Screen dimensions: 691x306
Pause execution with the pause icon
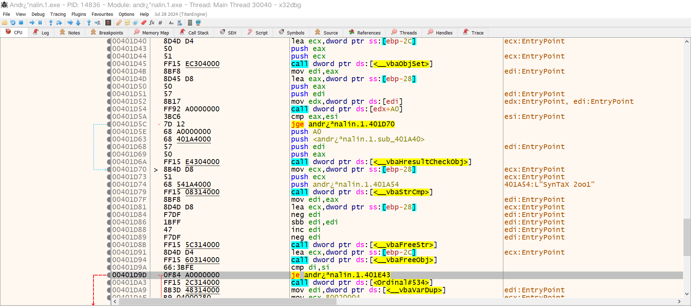pyautogui.click(x=40, y=23)
